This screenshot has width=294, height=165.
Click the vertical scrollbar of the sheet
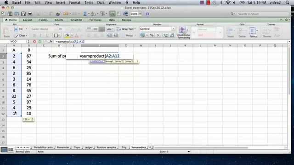click(289, 71)
